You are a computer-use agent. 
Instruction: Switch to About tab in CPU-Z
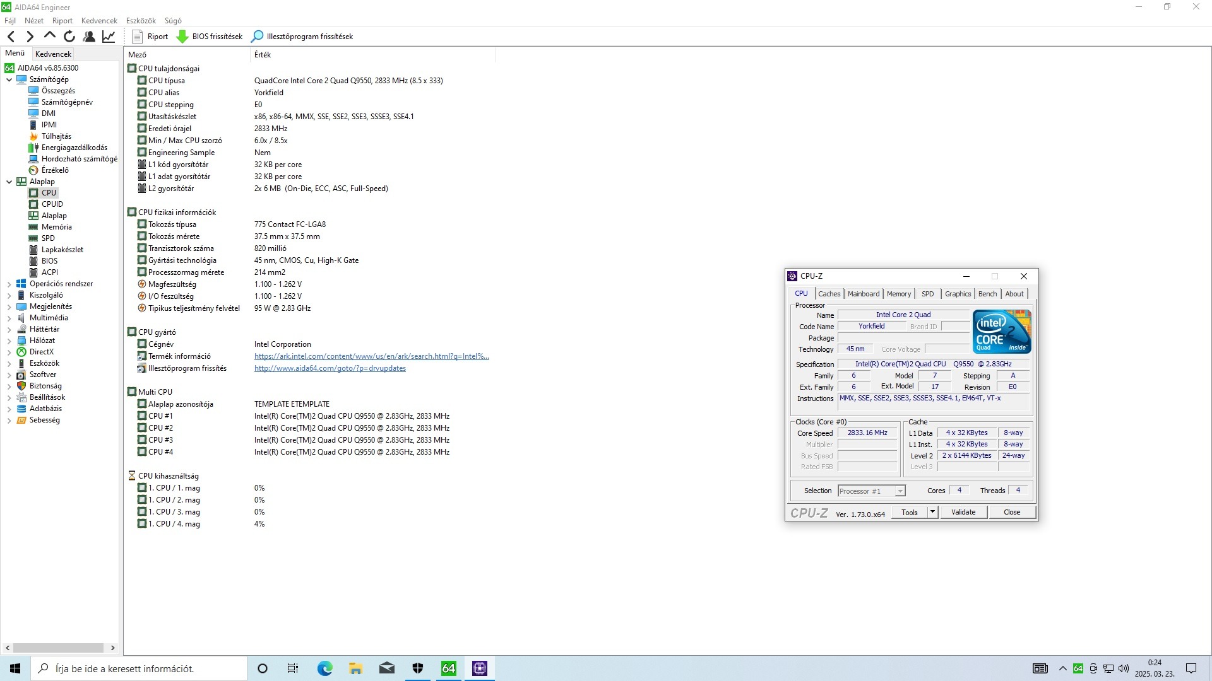(1014, 294)
